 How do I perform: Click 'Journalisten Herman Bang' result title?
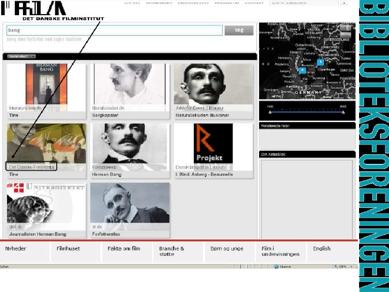pyautogui.click(x=37, y=234)
